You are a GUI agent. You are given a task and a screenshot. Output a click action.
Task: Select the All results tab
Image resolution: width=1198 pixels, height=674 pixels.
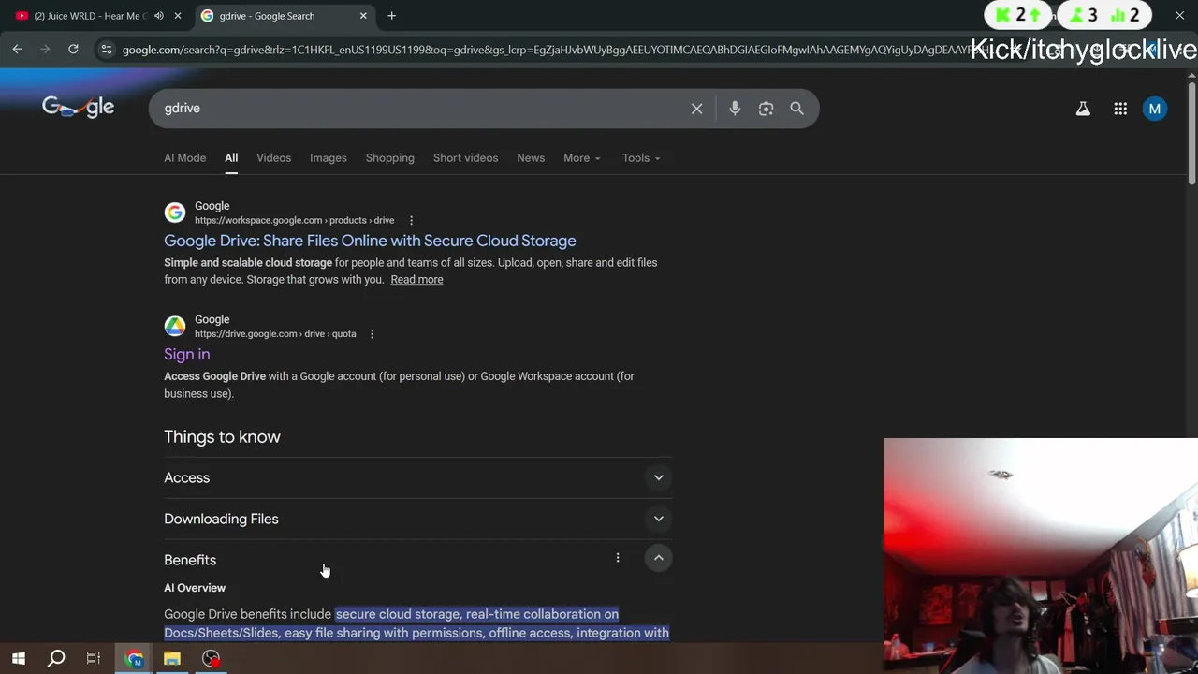point(231,158)
